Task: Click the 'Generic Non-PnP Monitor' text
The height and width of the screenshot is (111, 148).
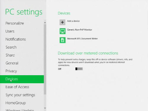Action: pyautogui.click(x=80, y=30)
